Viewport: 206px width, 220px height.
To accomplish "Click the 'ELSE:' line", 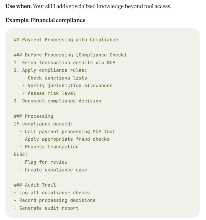I will (x=21, y=155).
